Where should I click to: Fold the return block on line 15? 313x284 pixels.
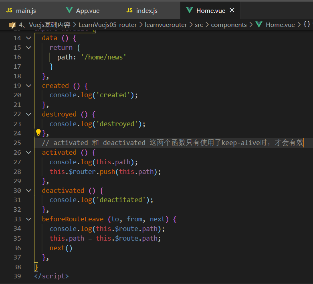click(x=29, y=47)
